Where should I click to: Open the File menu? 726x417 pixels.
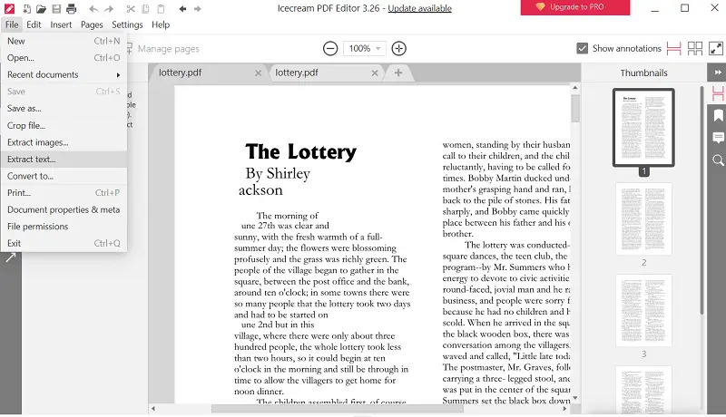[x=12, y=25]
